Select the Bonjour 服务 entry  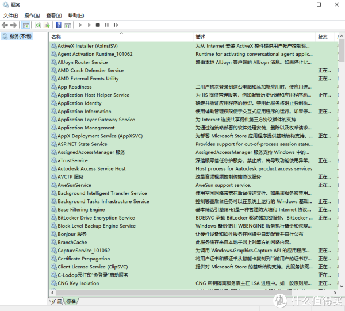(72, 234)
